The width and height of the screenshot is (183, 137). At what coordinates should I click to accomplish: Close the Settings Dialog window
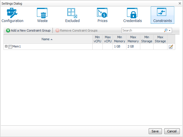(x=180, y=3)
